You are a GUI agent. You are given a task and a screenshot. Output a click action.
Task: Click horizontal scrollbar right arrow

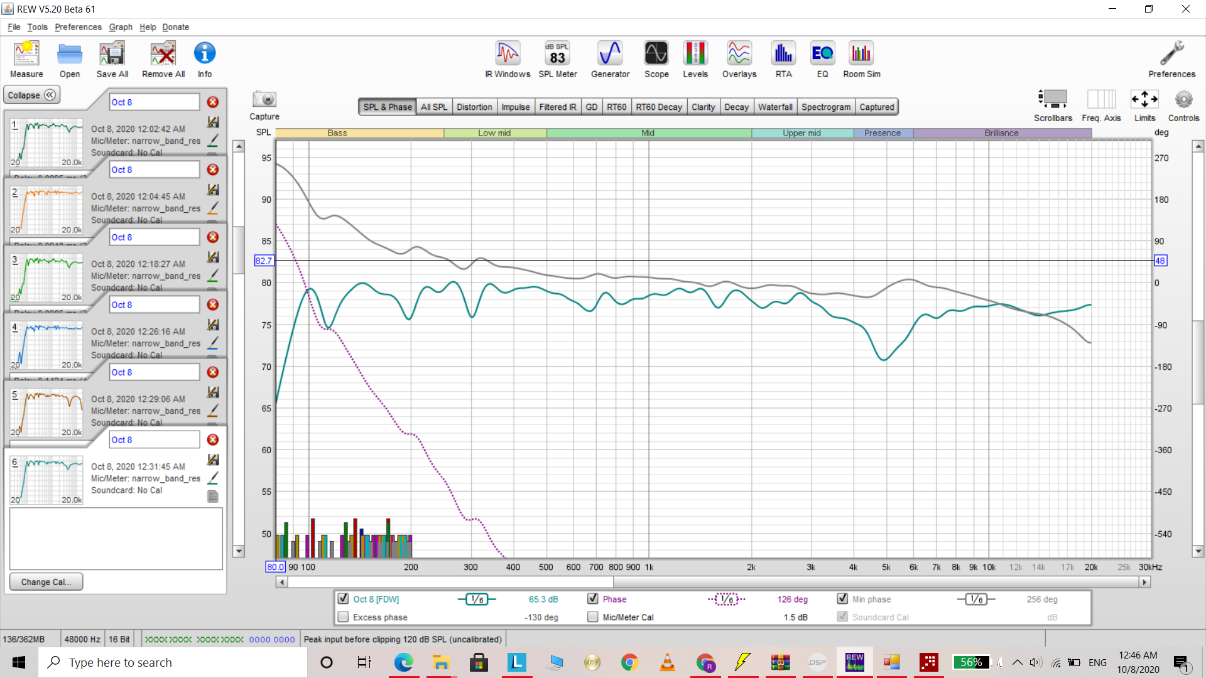1144,582
